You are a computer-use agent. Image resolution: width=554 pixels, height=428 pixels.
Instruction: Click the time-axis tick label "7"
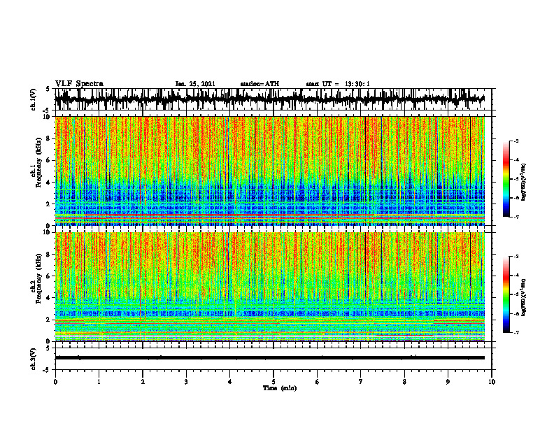coord(361,382)
